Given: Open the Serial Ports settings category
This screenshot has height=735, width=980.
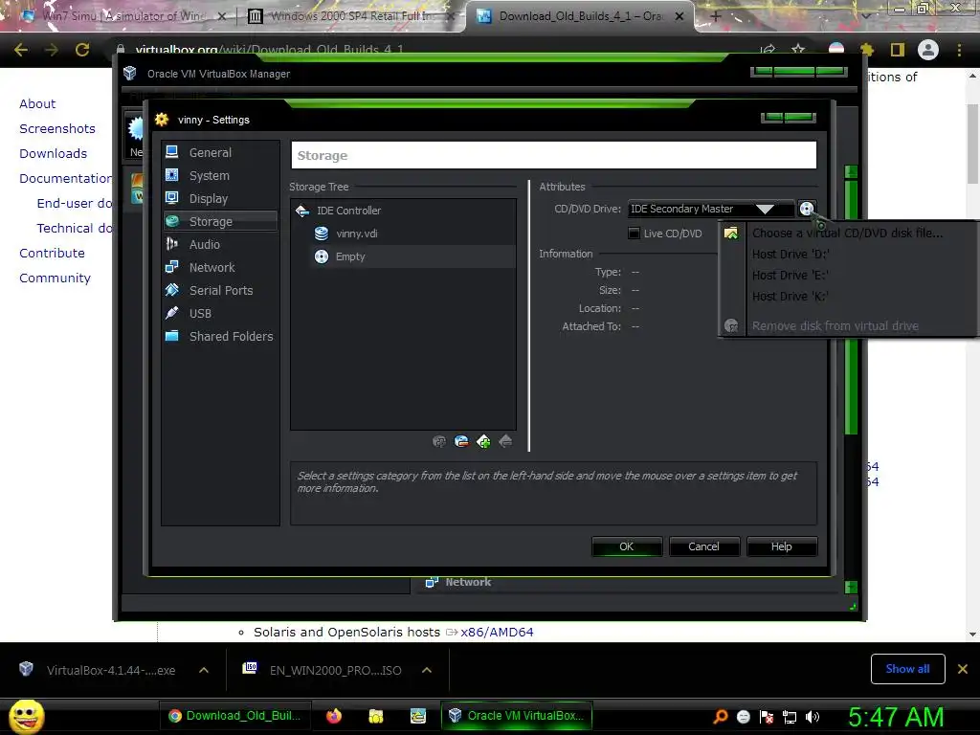Looking at the screenshot, I should (x=220, y=291).
